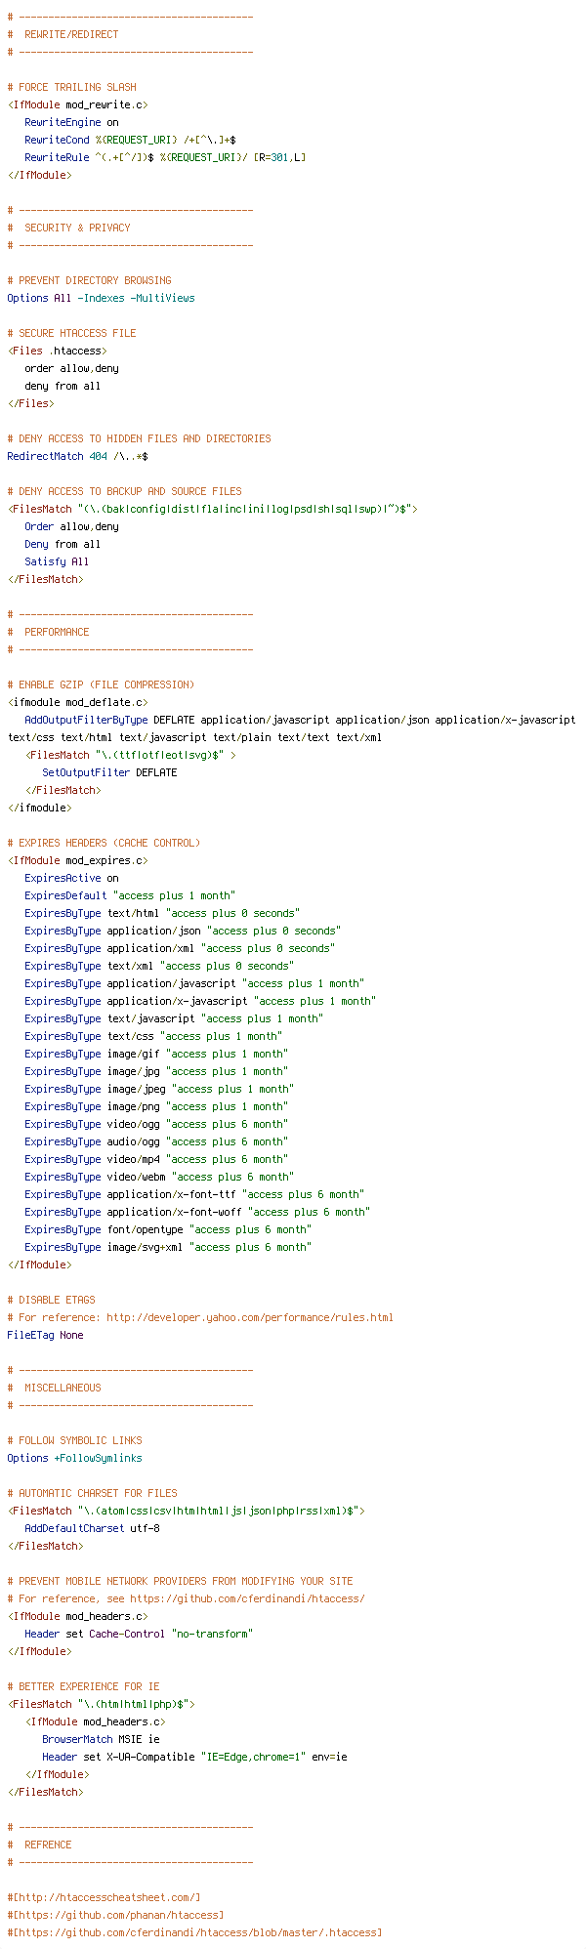Click the FilesMatch line listing bak|config|dist

click(212, 509)
